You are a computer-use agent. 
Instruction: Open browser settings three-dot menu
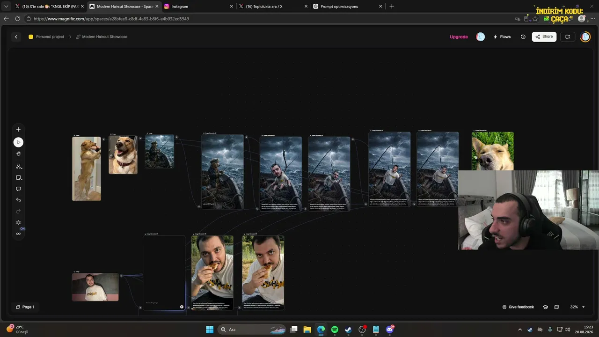click(593, 19)
